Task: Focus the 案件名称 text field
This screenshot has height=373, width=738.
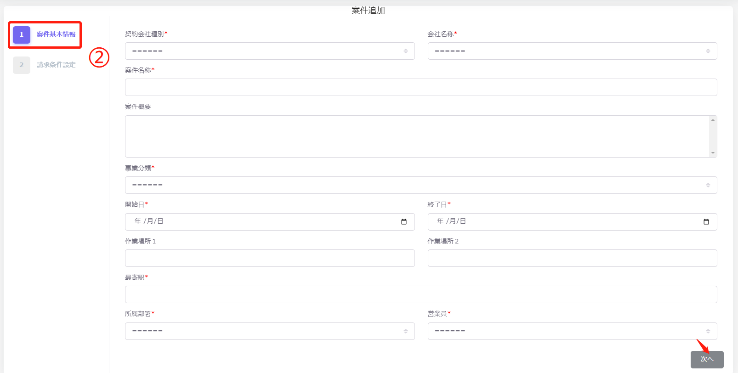Action: (420, 87)
